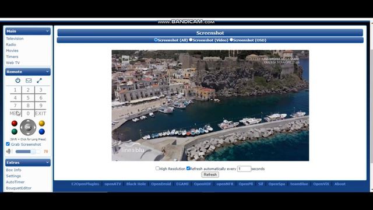This screenshot has width=373, height=210.
Task: Open the OpenViX footer link
Action: (321, 184)
